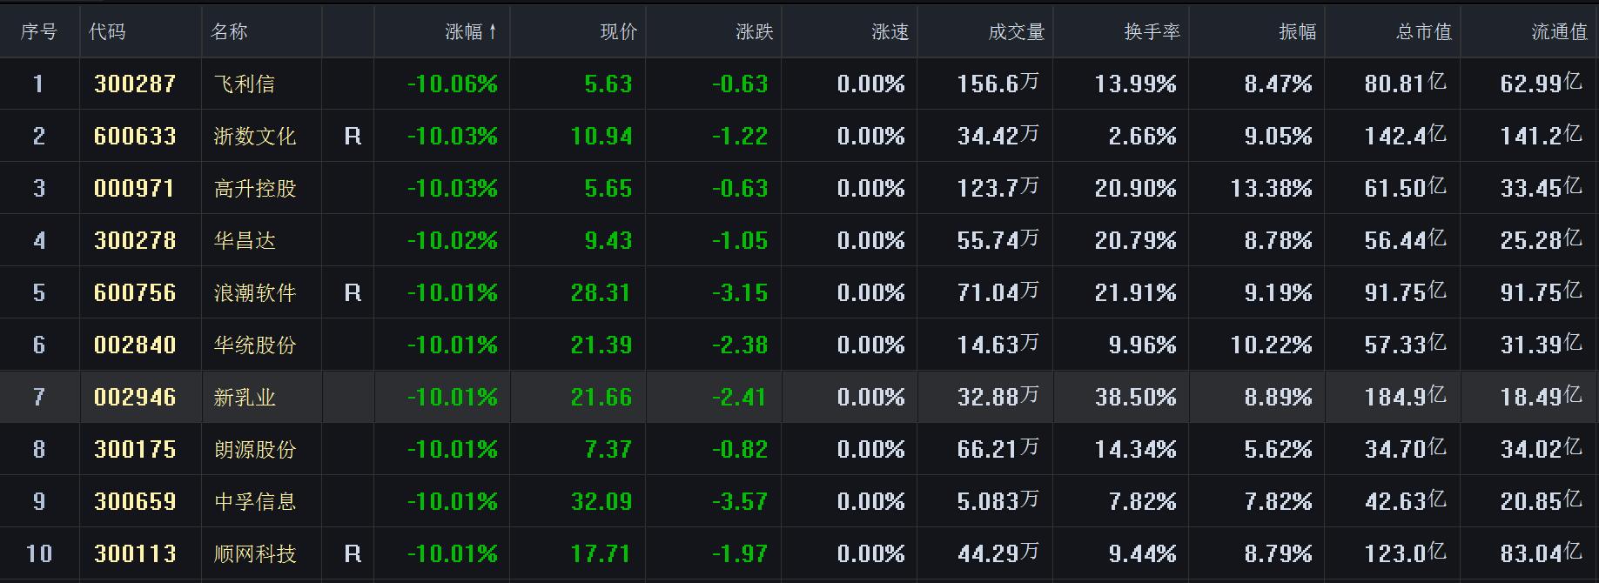The width and height of the screenshot is (1599, 583).
Task: Open the stock named 华统股份
Action: [255, 345]
